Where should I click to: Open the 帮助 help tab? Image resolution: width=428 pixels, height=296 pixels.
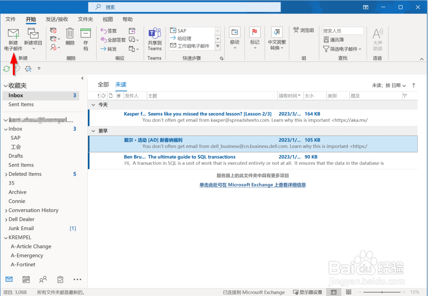pyautogui.click(x=127, y=19)
